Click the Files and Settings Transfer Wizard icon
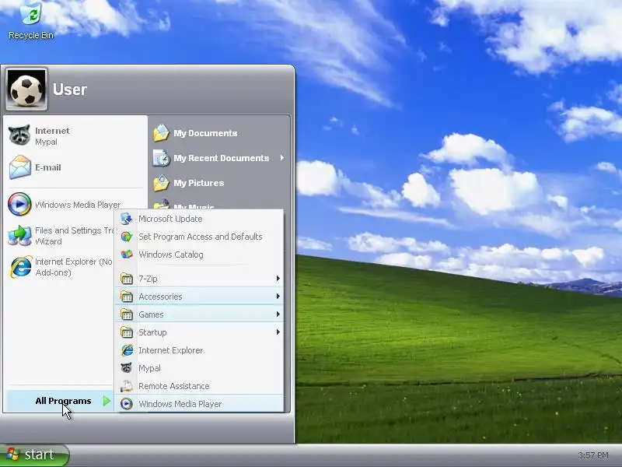Image resolution: width=622 pixels, height=467 pixels. click(19, 236)
